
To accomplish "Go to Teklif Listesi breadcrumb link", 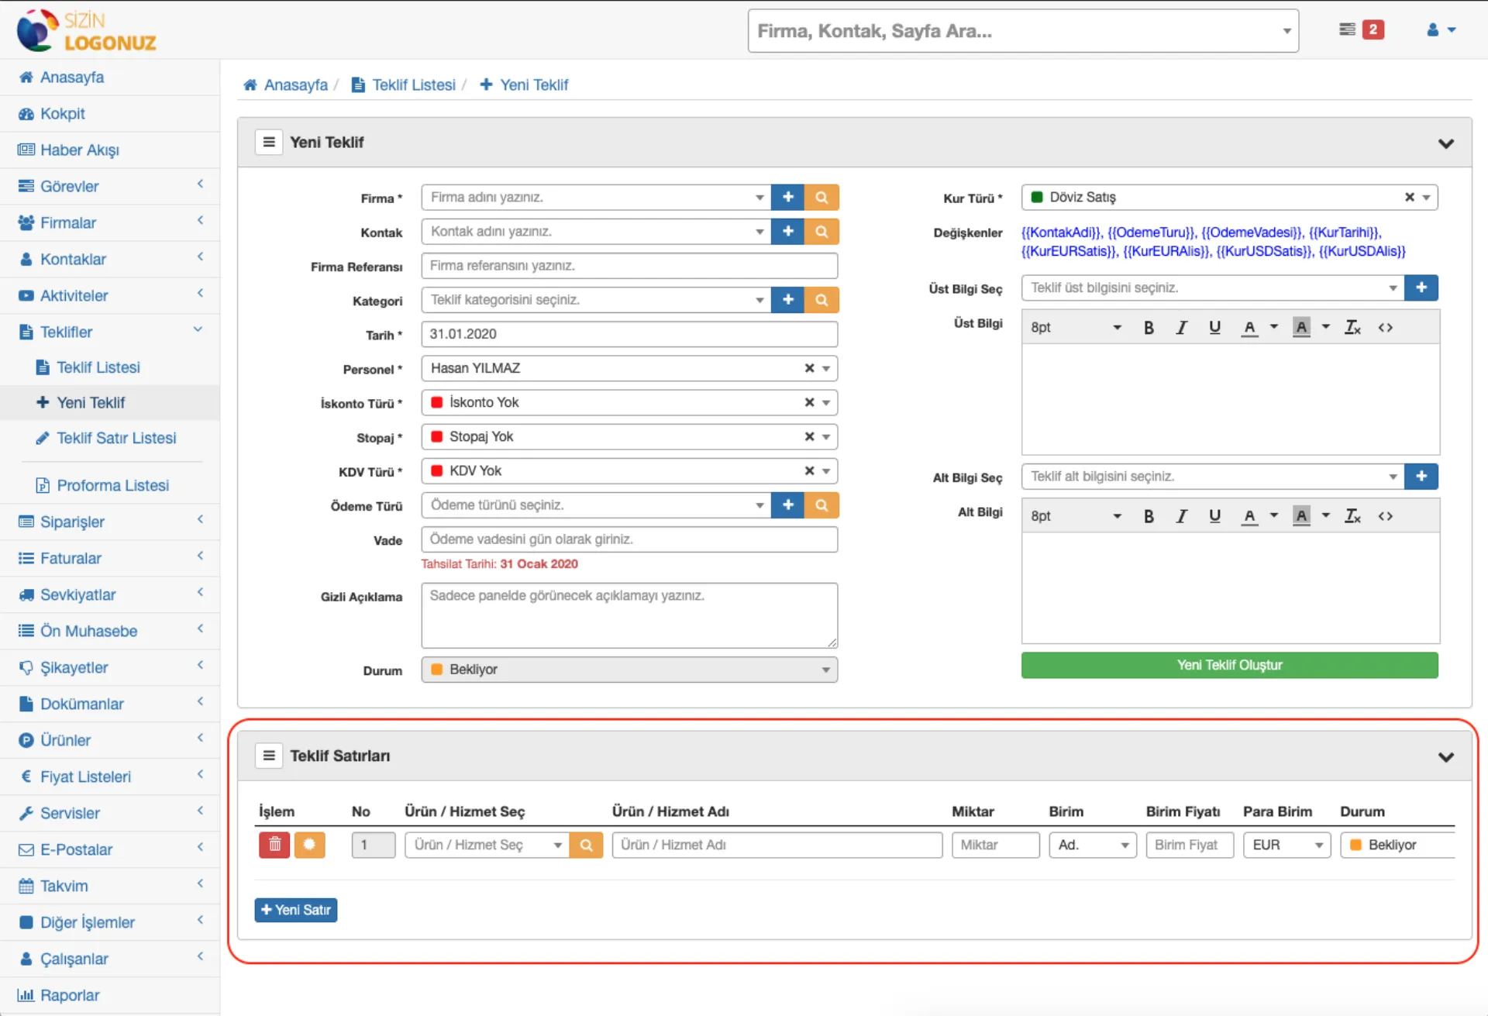I will click(x=404, y=84).
